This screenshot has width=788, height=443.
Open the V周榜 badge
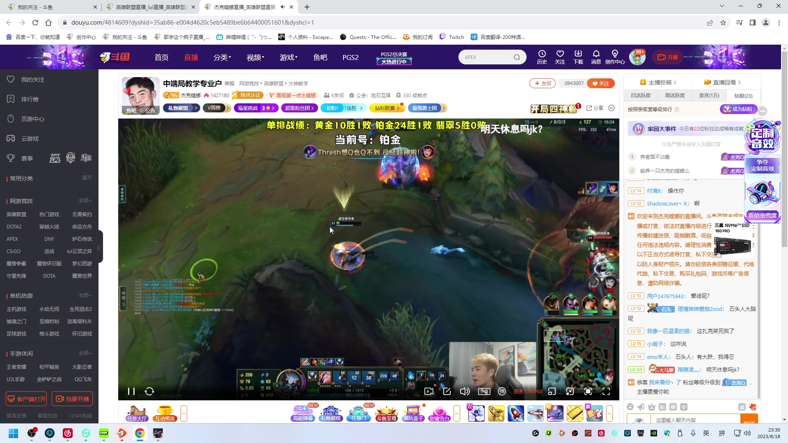pyautogui.click(x=217, y=108)
